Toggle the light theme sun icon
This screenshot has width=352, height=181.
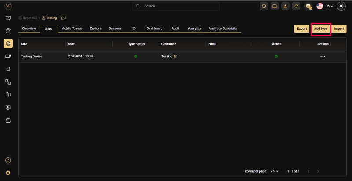point(341,6)
